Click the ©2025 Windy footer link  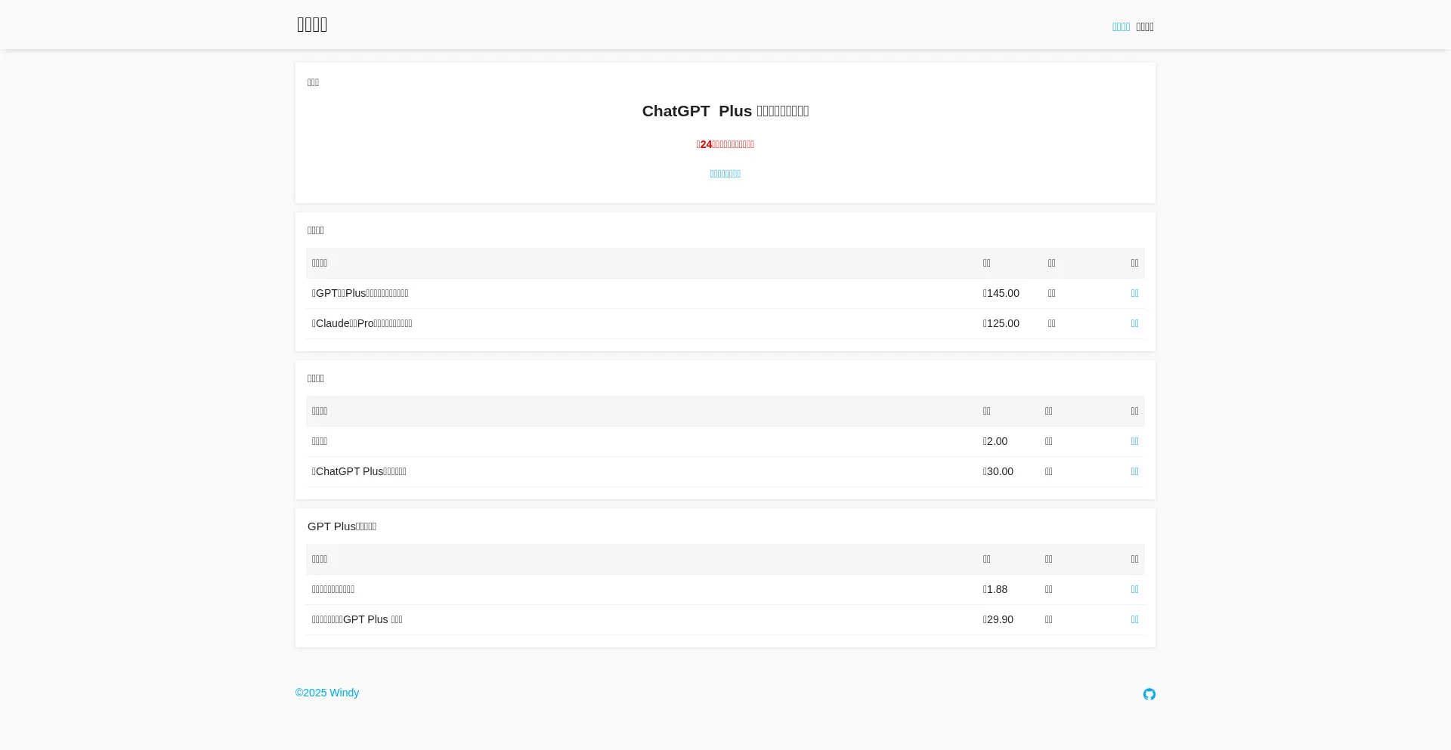pos(327,693)
